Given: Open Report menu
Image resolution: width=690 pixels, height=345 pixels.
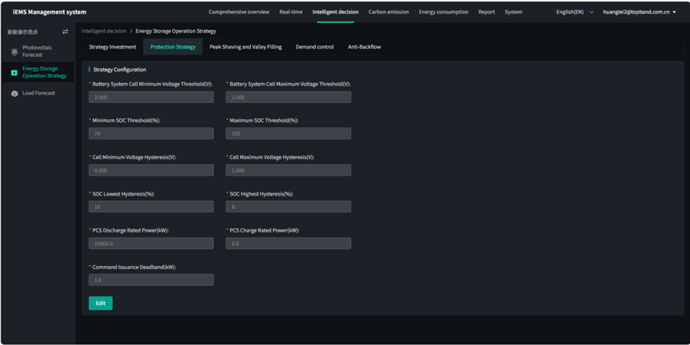Looking at the screenshot, I should (x=487, y=12).
